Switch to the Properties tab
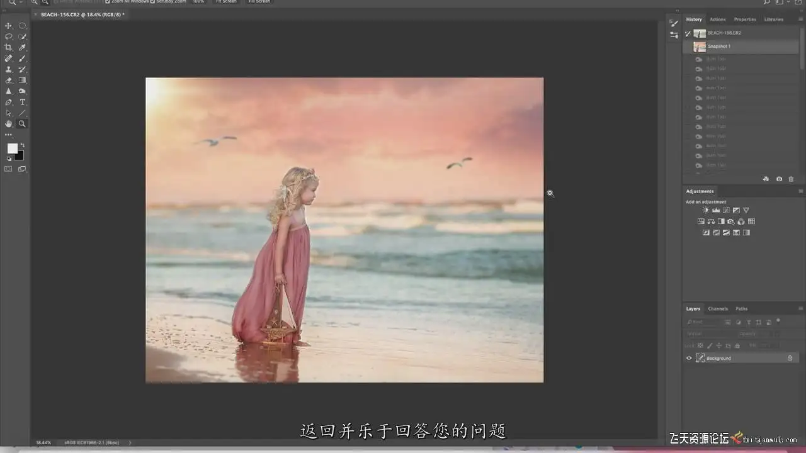Viewport: 806px width, 453px height. pyautogui.click(x=745, y=20)
